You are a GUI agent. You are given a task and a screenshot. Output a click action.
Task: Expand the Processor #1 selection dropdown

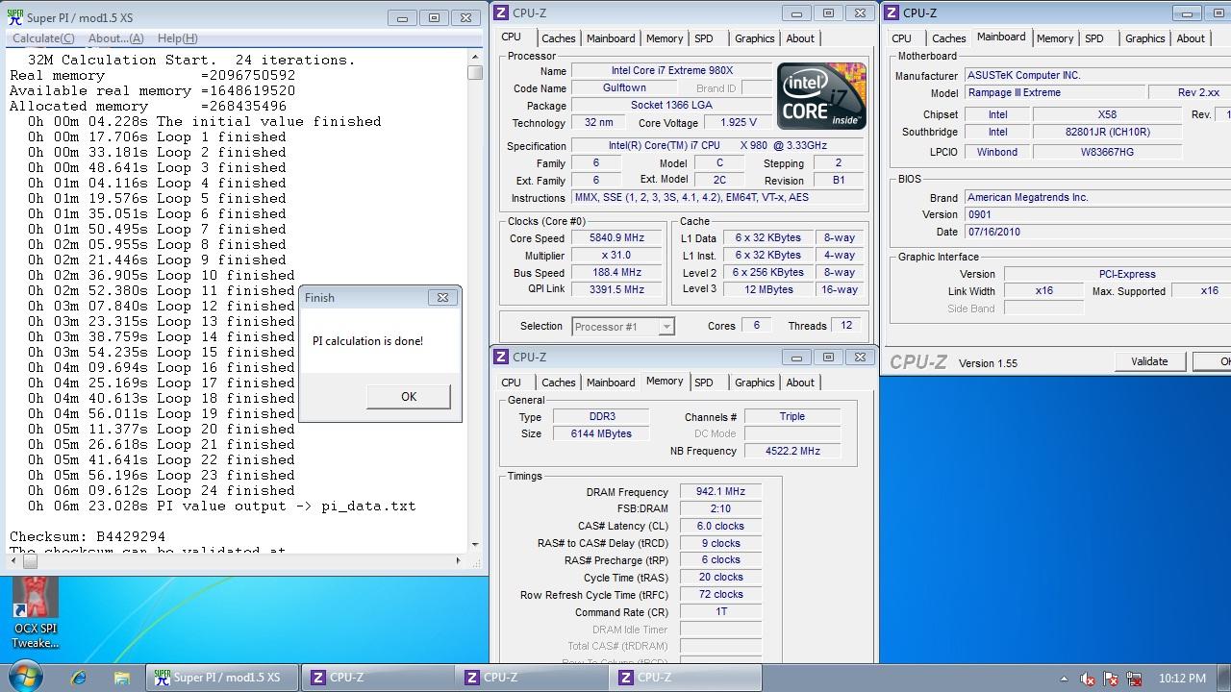coord(666,327)
